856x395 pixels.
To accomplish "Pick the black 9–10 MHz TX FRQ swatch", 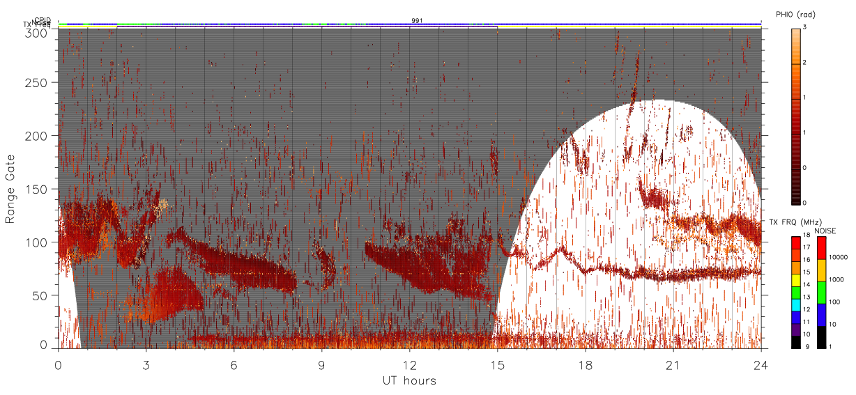I will (x=795, y=343).
